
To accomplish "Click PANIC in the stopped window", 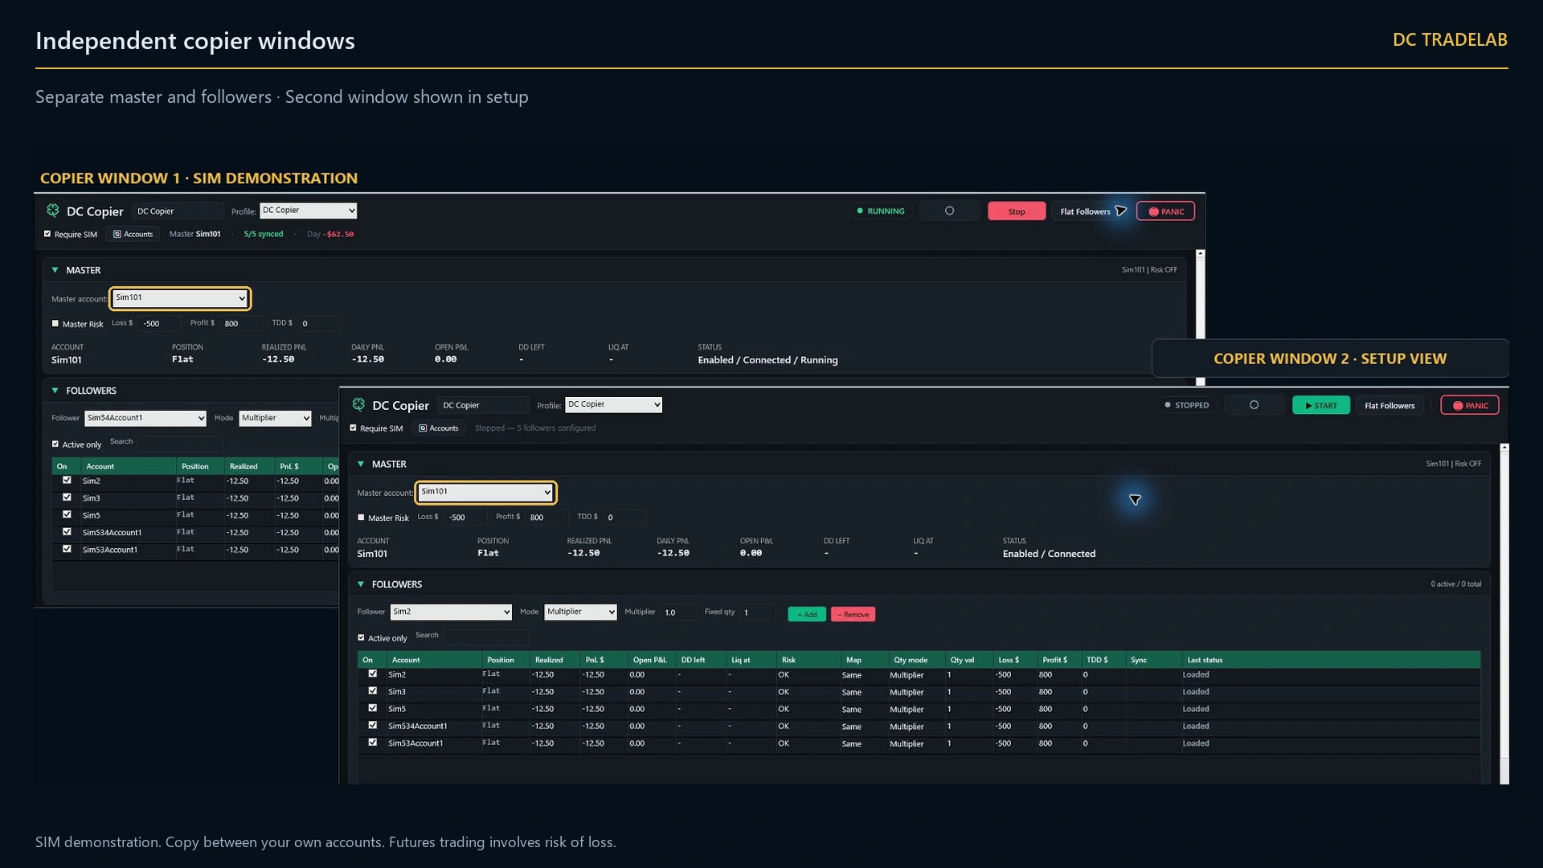I will coord(1470,405).
